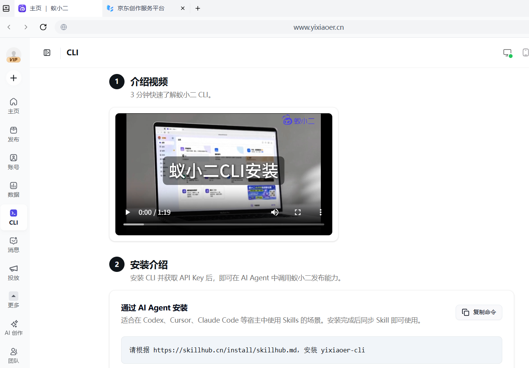Open the 发布 publish sidebar item

click(x=13, y=134)
